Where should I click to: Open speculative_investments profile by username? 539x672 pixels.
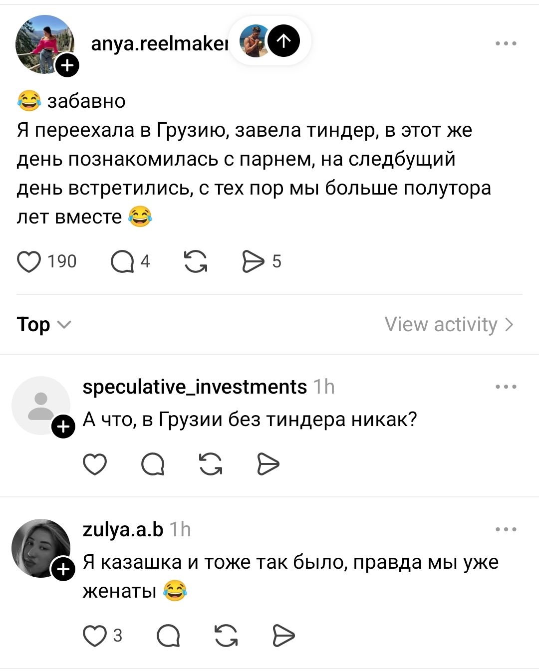point(195,387)
